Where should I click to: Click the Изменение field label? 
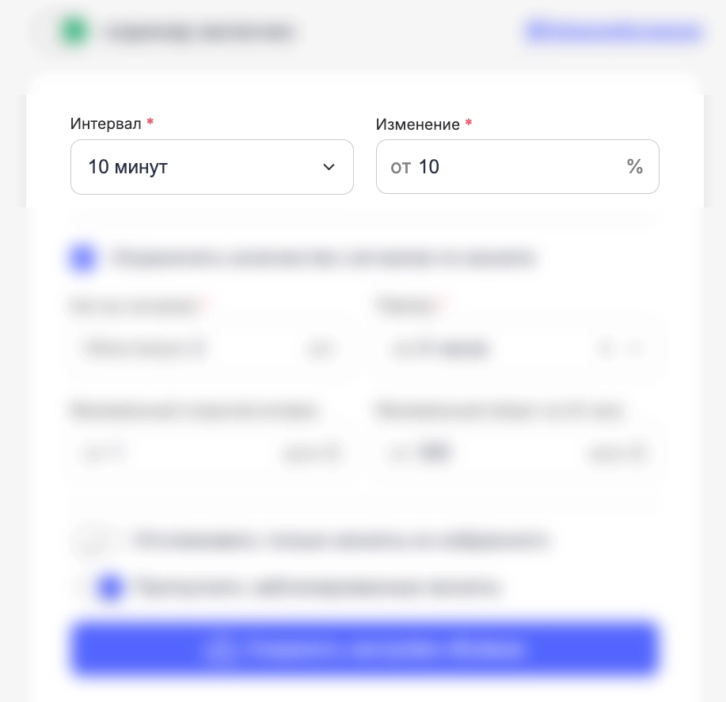418,125
